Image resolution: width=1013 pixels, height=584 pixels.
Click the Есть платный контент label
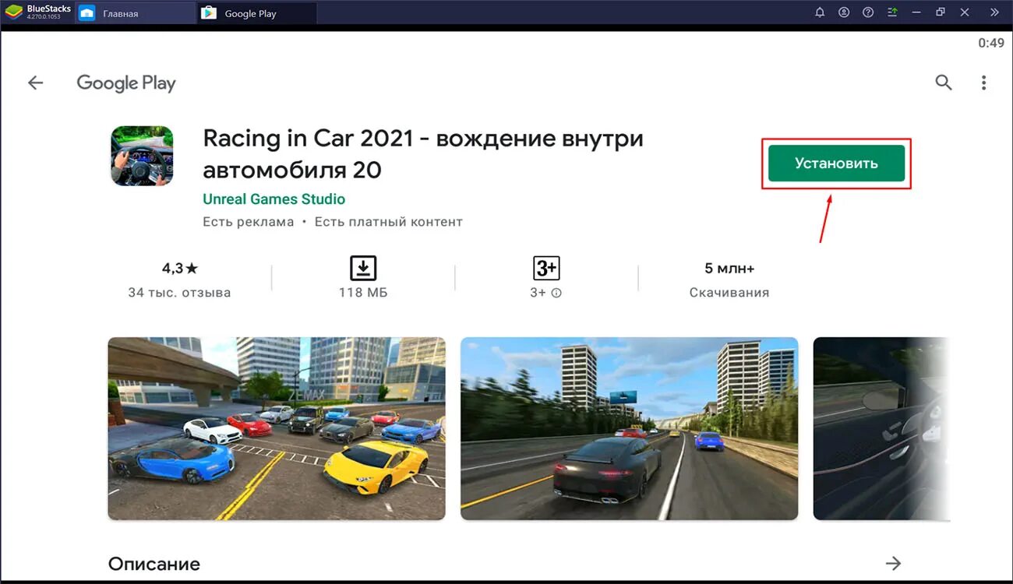coord(389,222)
